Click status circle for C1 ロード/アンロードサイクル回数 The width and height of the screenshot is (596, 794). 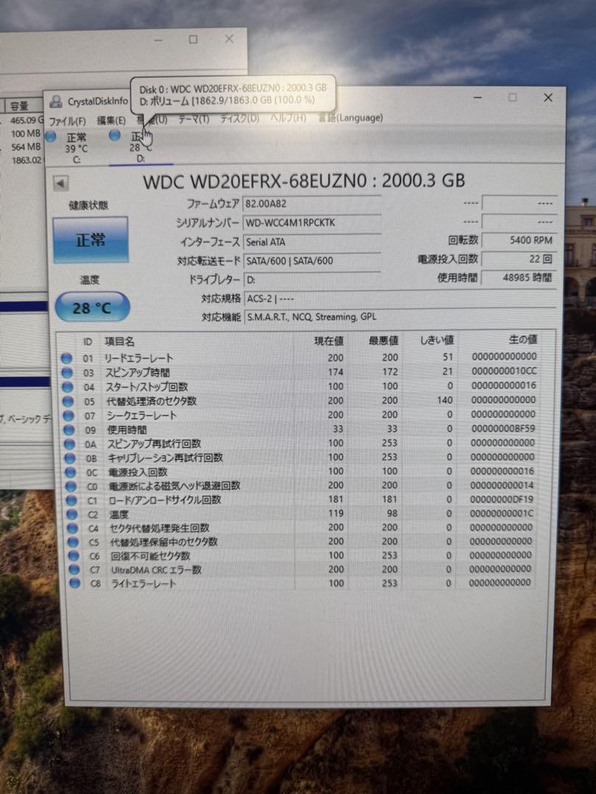click(x=71, y=501)
